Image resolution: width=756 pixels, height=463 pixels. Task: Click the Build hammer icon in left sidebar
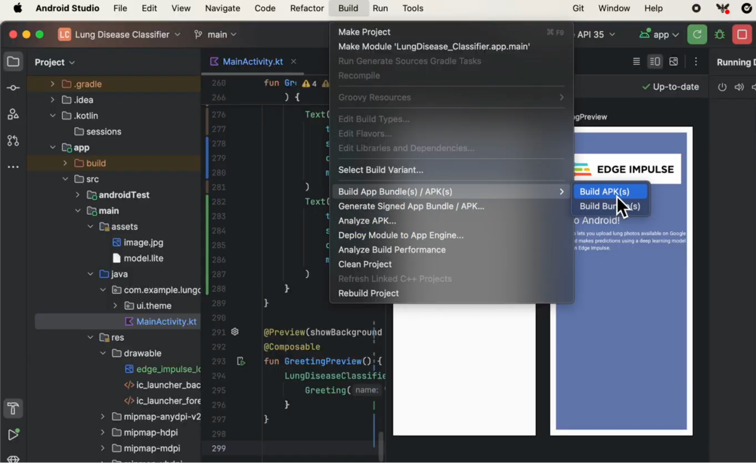click(13, 409)
